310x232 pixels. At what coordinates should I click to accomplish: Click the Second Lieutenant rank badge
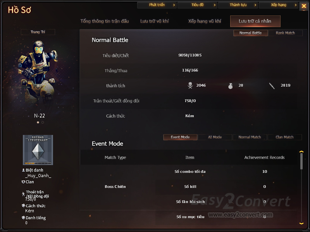(x=38, y=150)
